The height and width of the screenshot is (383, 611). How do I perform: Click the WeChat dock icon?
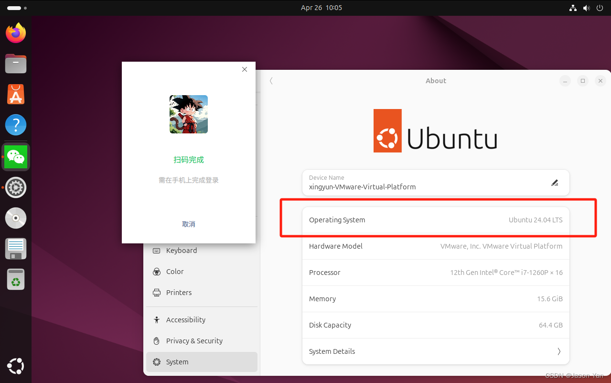16,157
